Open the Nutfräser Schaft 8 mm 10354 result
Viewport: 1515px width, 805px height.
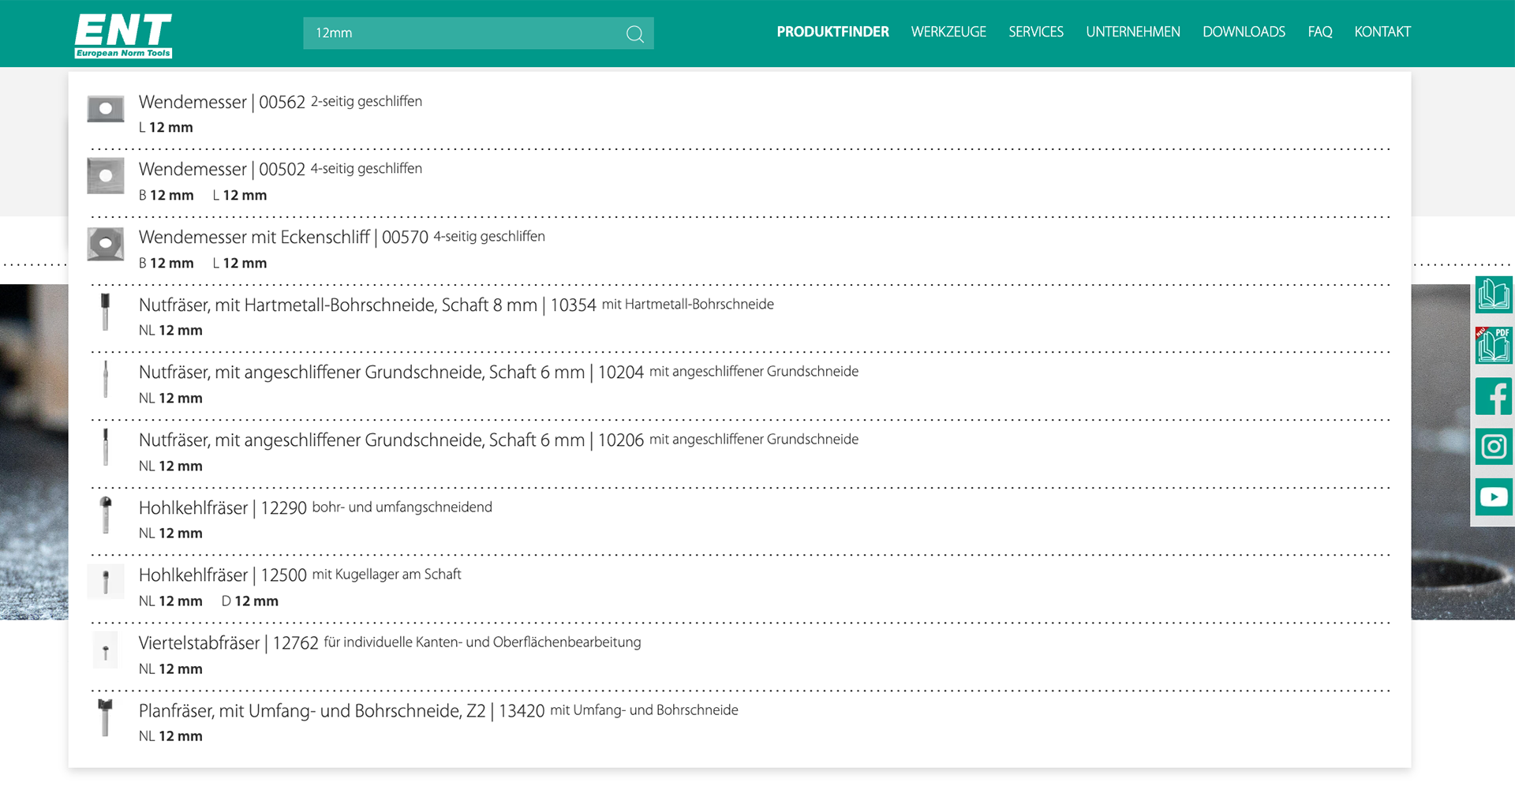(368, 305)
